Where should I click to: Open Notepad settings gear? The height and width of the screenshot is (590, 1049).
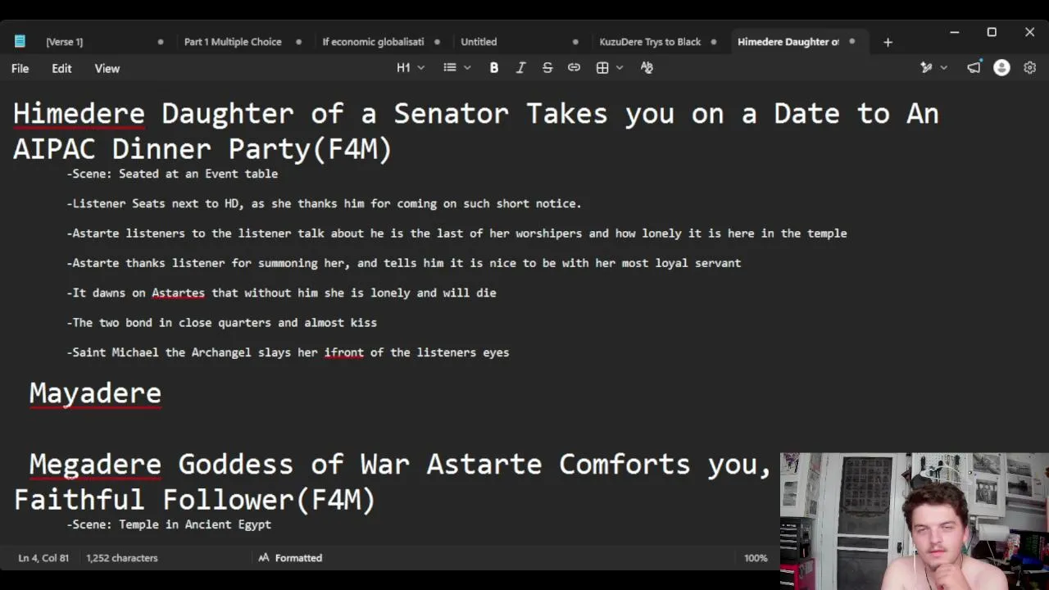[1030, 68]
